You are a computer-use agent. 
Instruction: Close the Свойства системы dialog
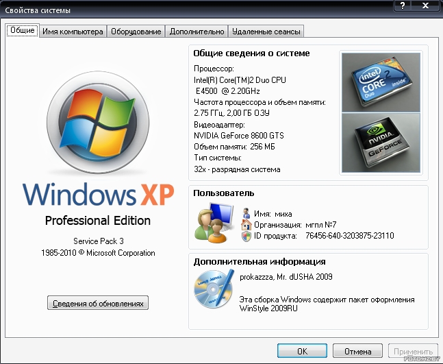coord(425,5)
